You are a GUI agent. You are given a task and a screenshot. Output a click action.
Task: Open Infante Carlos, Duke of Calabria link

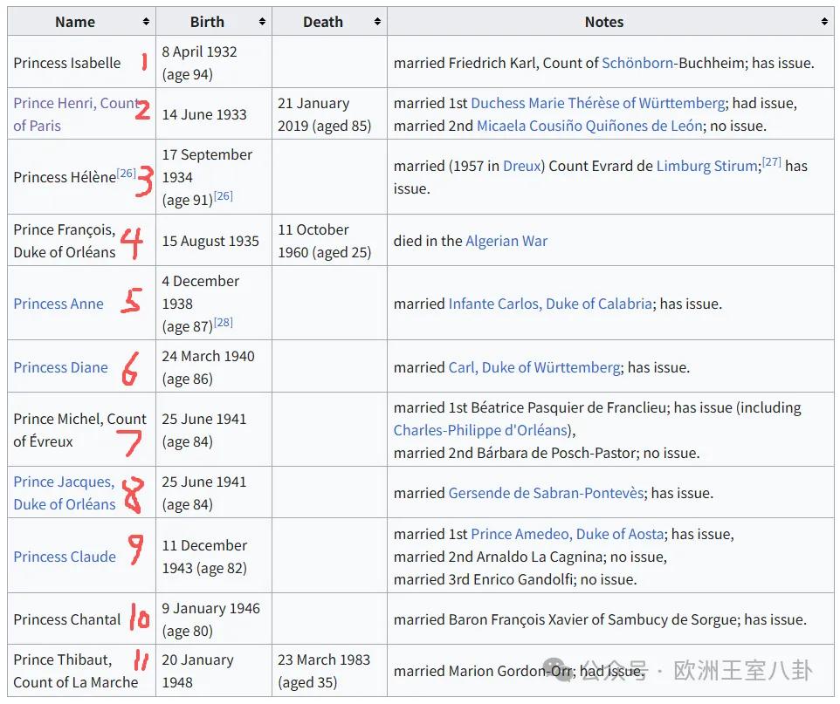[x=550, y=304]
